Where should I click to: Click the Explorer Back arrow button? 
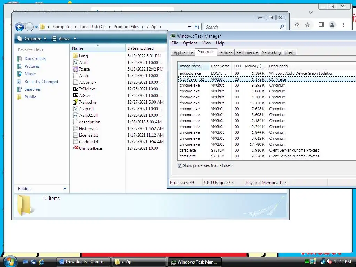point(19,27)
